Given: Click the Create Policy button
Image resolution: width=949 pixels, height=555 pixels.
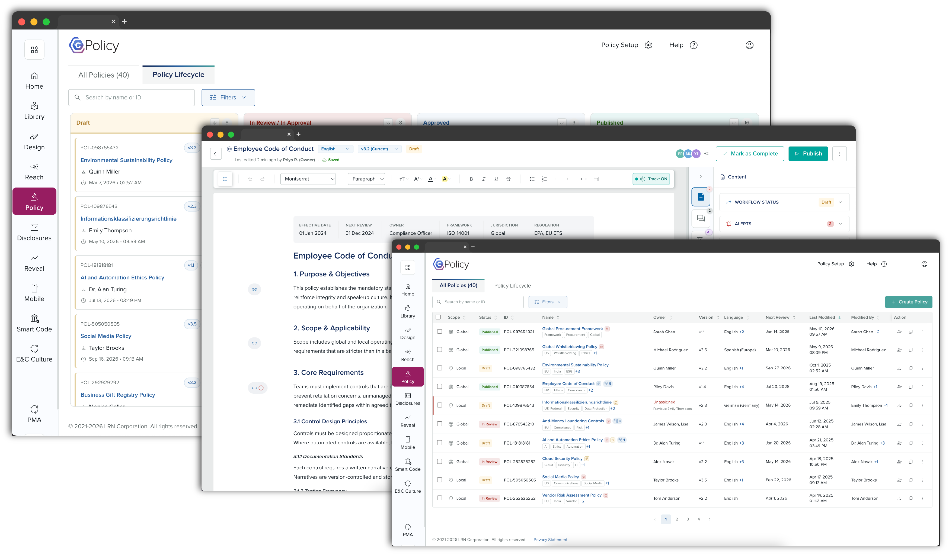Looking at the screenshot, I should (x=908, y=302).
